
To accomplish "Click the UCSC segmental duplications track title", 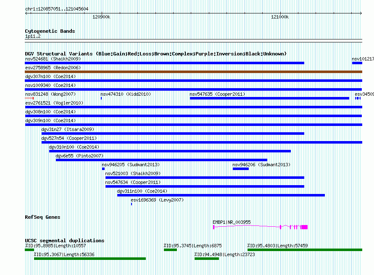I will [65, 241].
